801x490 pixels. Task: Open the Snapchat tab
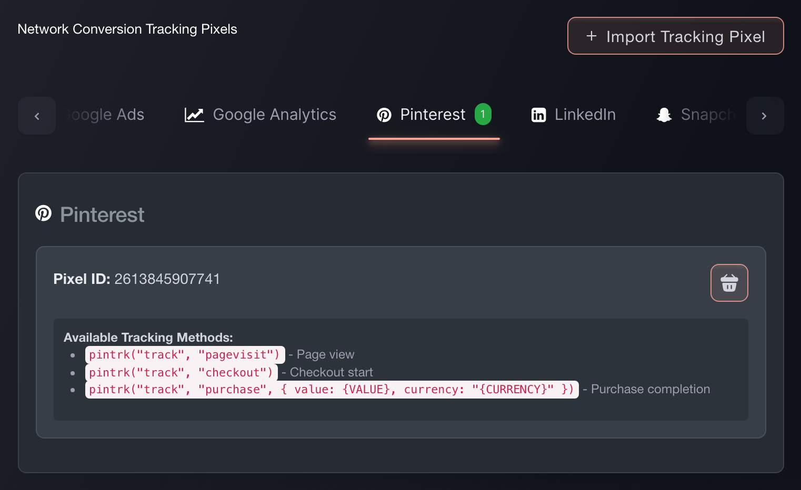[696, 115]
